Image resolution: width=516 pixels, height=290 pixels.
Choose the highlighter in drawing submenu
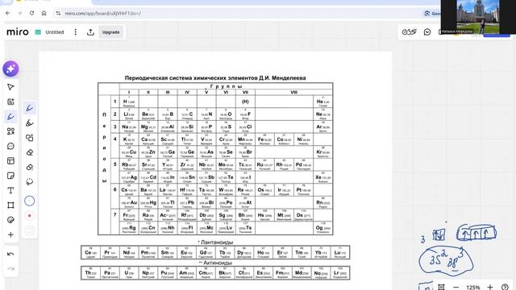tap(30, 123)
